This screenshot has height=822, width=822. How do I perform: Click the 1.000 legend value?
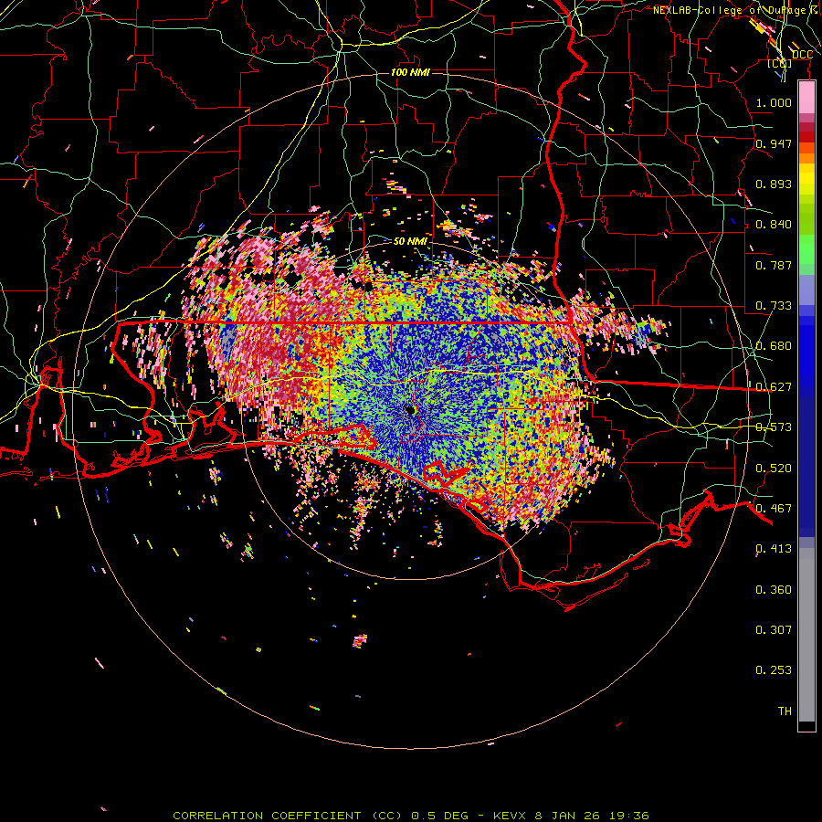coord(774,103)
